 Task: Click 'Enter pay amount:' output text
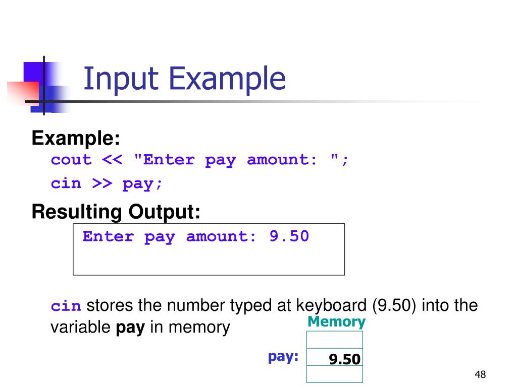click(169, 237)
